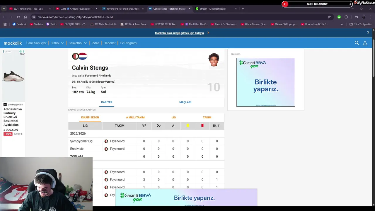Switch to the Stream - Kick Dashboard tab
Screen dimensions: 375x211
[x=216, y=9]
